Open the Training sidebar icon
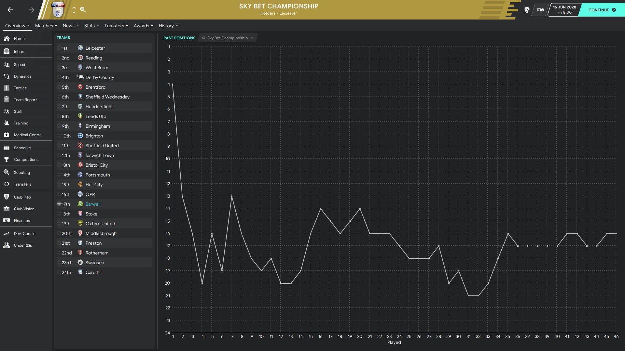 pos(7,123)
